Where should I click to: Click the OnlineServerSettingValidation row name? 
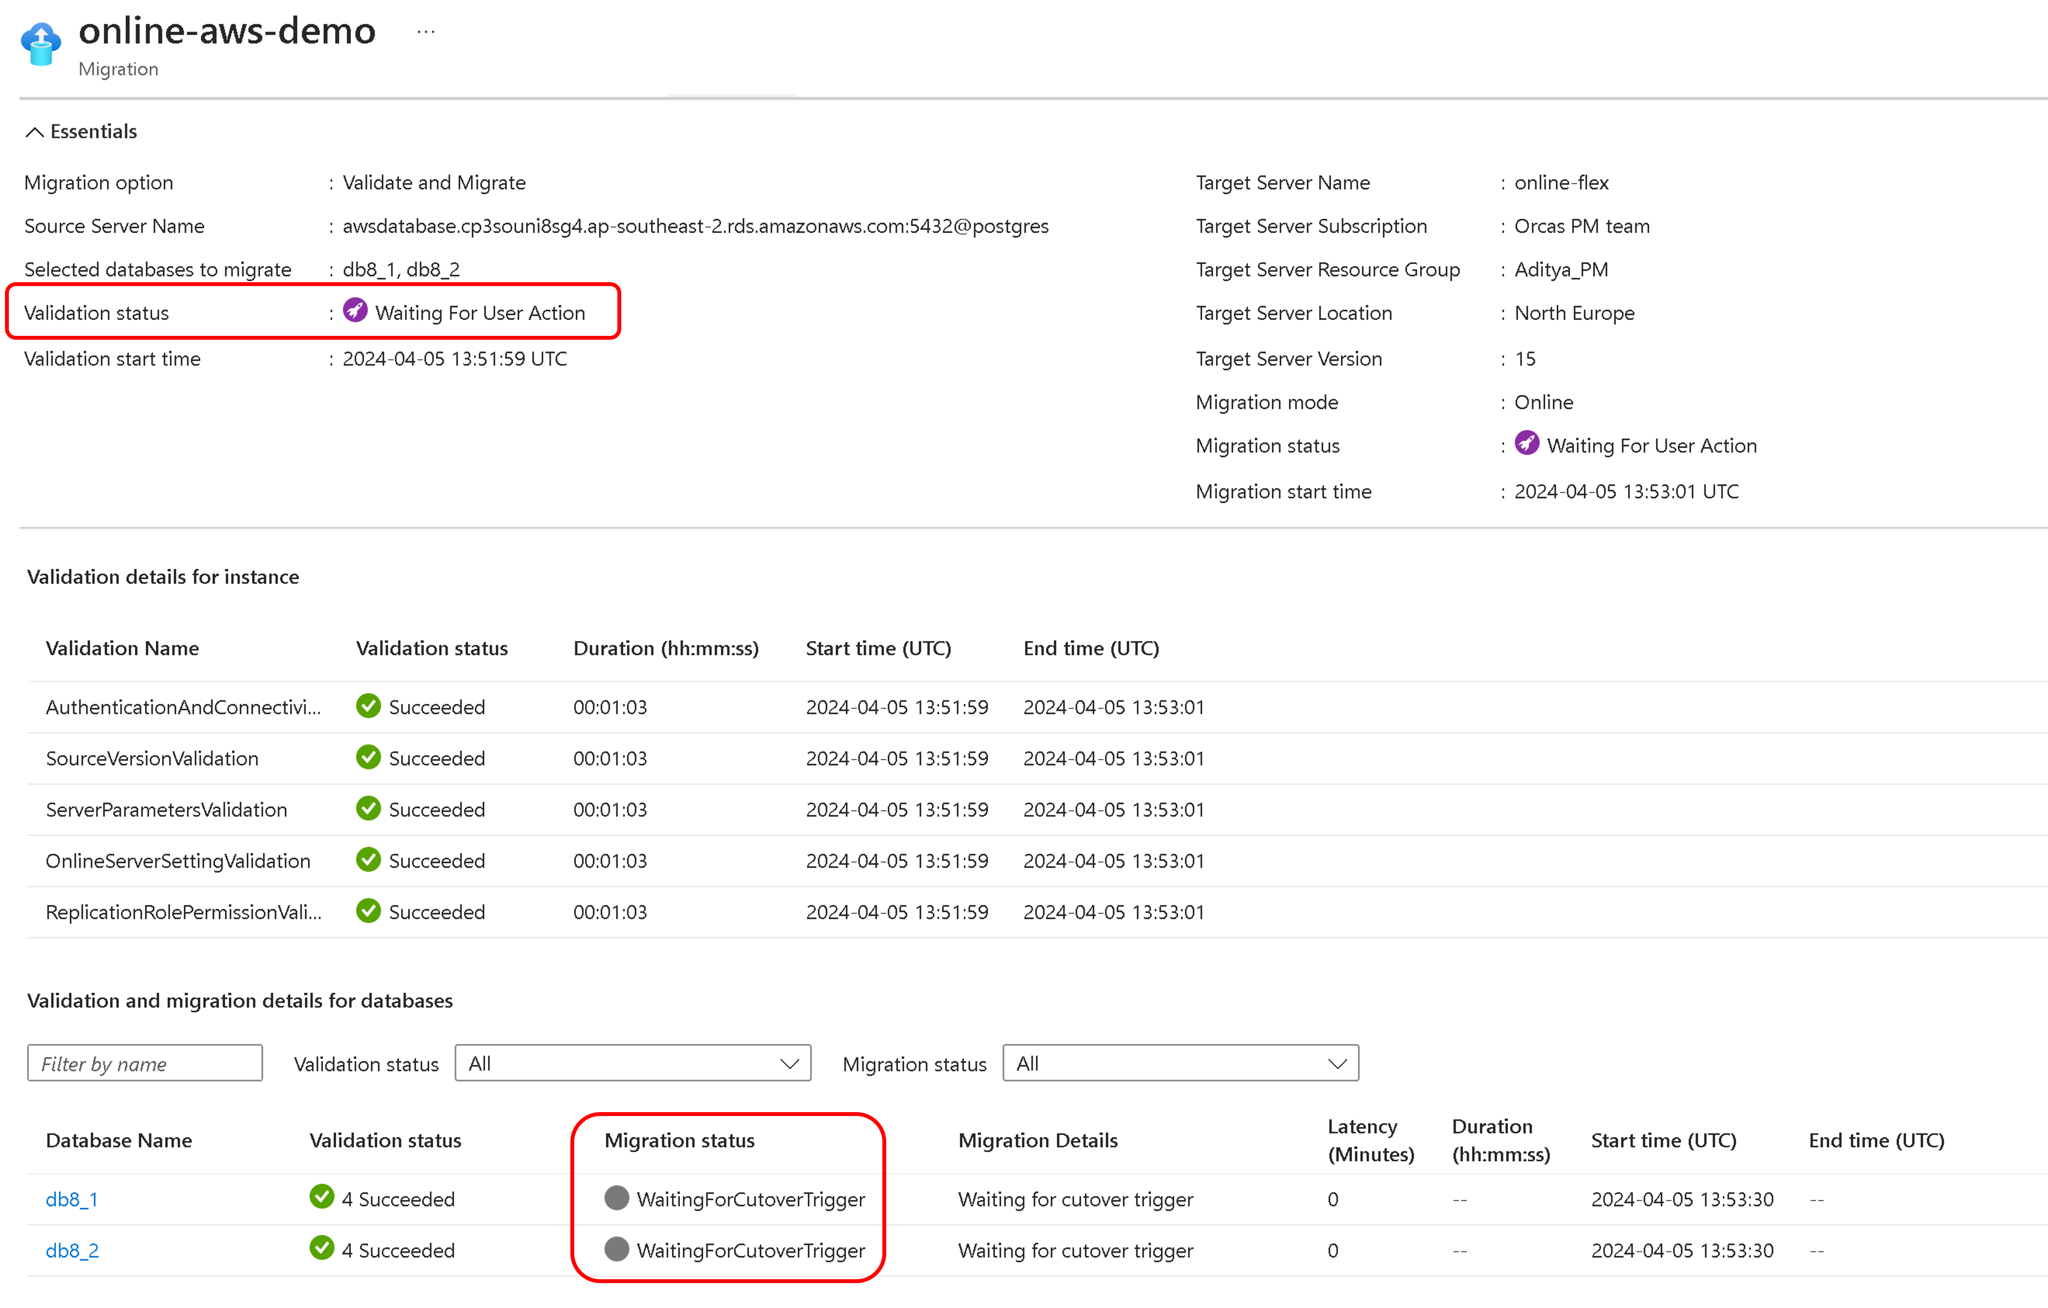click(179, 861)
